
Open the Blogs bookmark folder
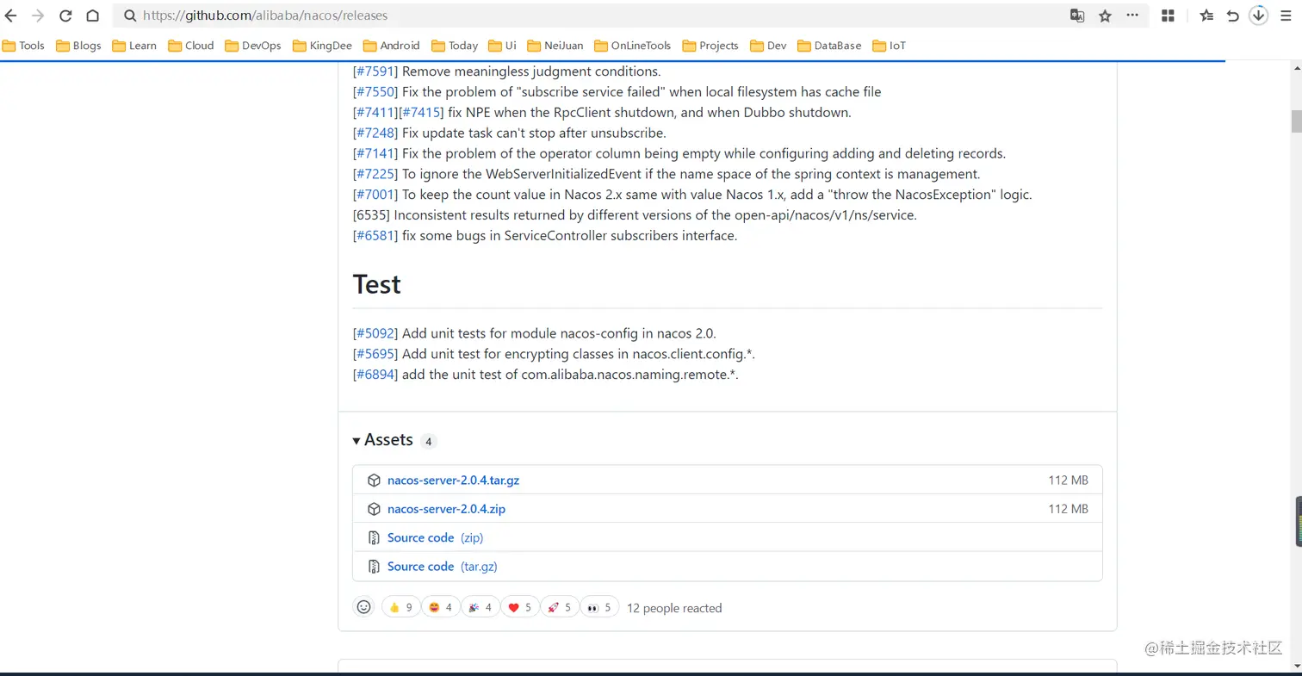pyautogui.click(x=78, y=46)
